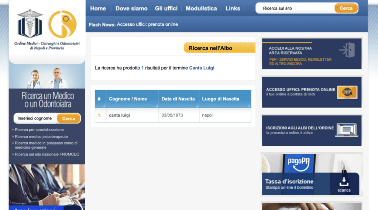378x210 pixels.
Task: Open Ricerca sul sito nazionale FNOMCEO link
Action: pos(47,154)
